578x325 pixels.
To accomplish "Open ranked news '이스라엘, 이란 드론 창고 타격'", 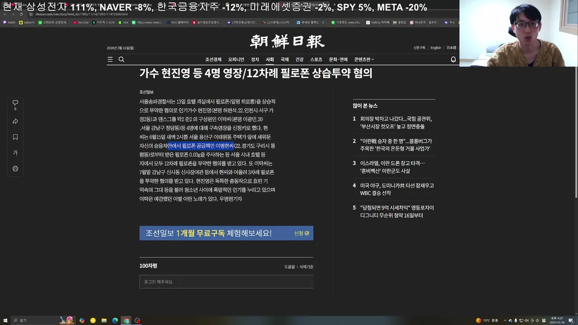I will click(x=392, y=167).
